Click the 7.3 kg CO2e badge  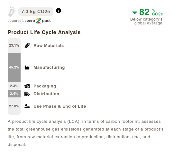[36, 12]
